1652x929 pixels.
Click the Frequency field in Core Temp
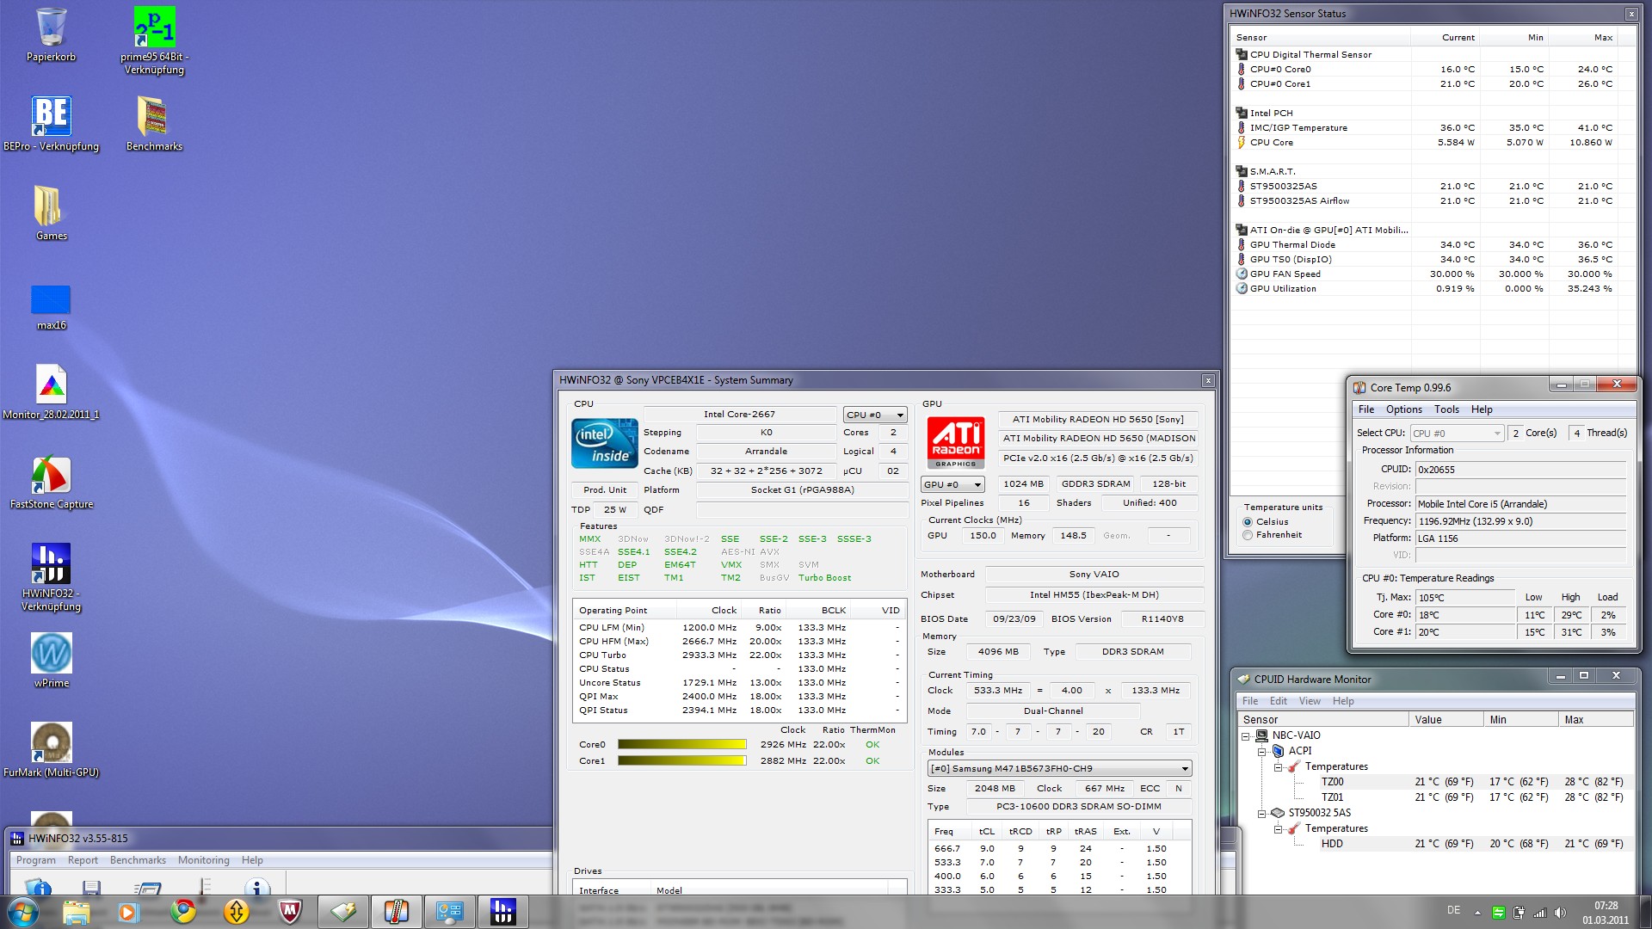tap(1520, 521)
